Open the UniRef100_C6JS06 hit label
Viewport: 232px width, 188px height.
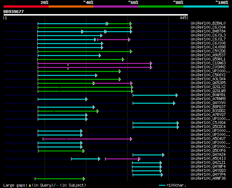point(208,43)
